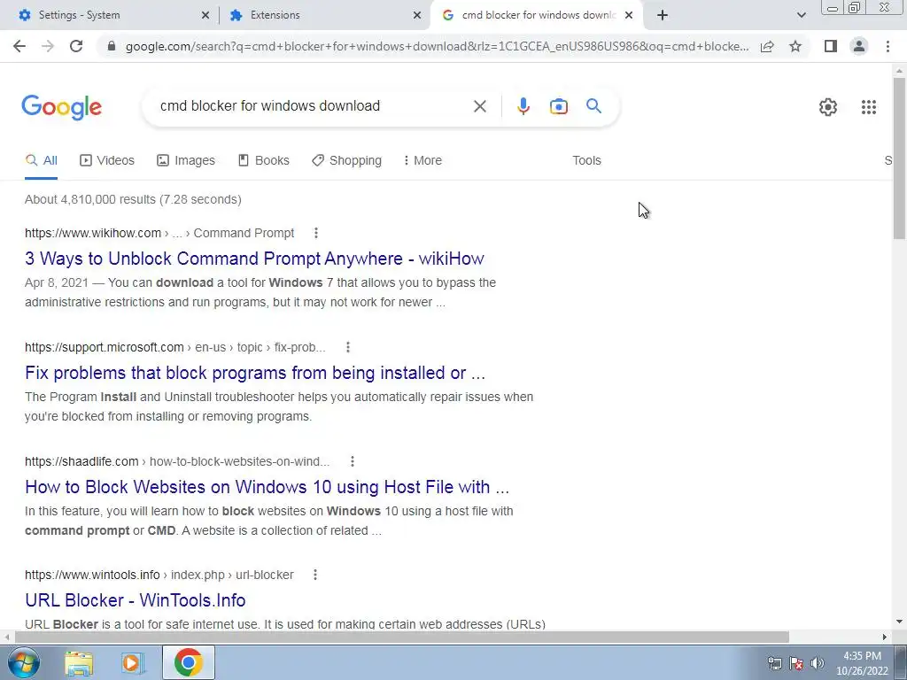
Task: Open the volume speaker tray icon
Action: click(818, 663)
